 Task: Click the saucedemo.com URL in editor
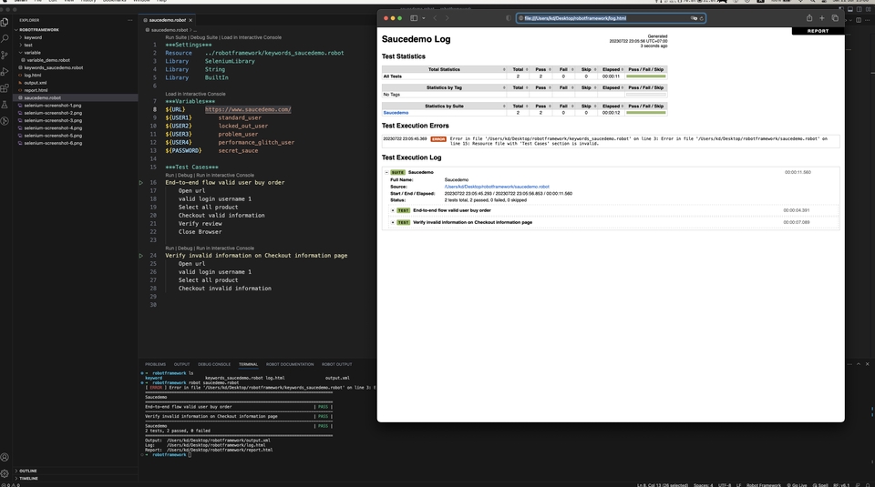click(248, 110)
